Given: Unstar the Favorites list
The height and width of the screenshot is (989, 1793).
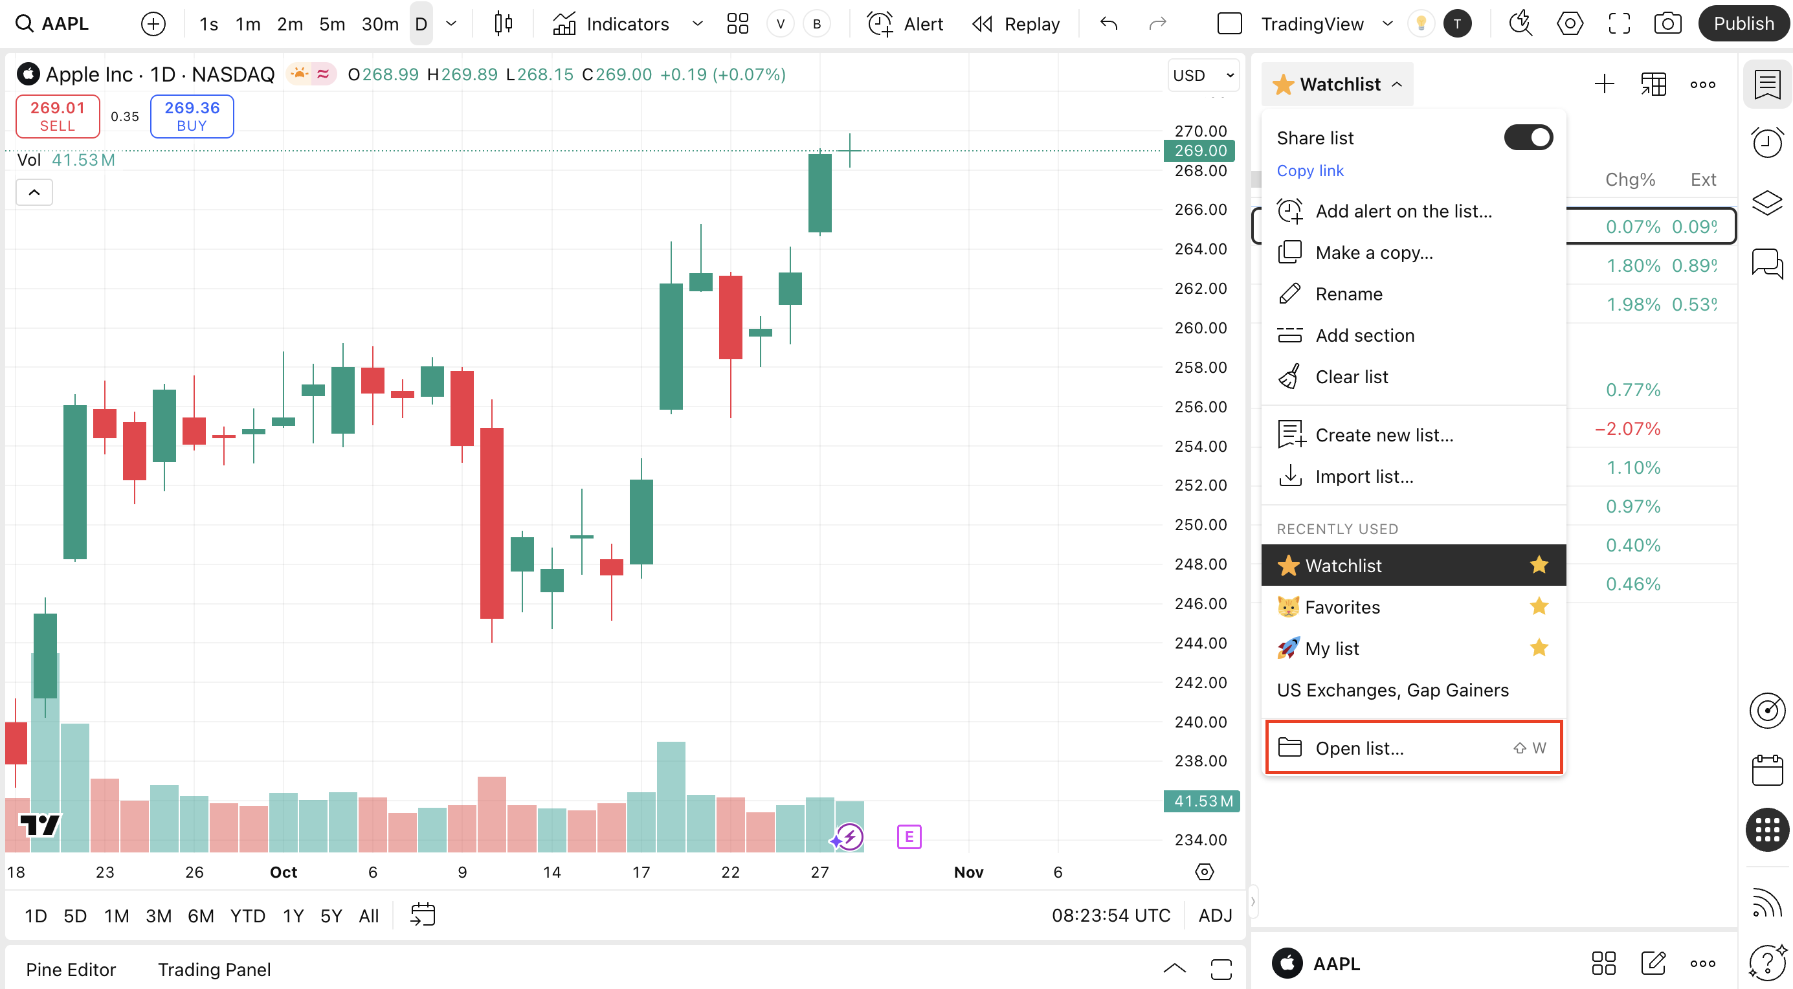Looking at the screenshot, I should (1539, 607).
